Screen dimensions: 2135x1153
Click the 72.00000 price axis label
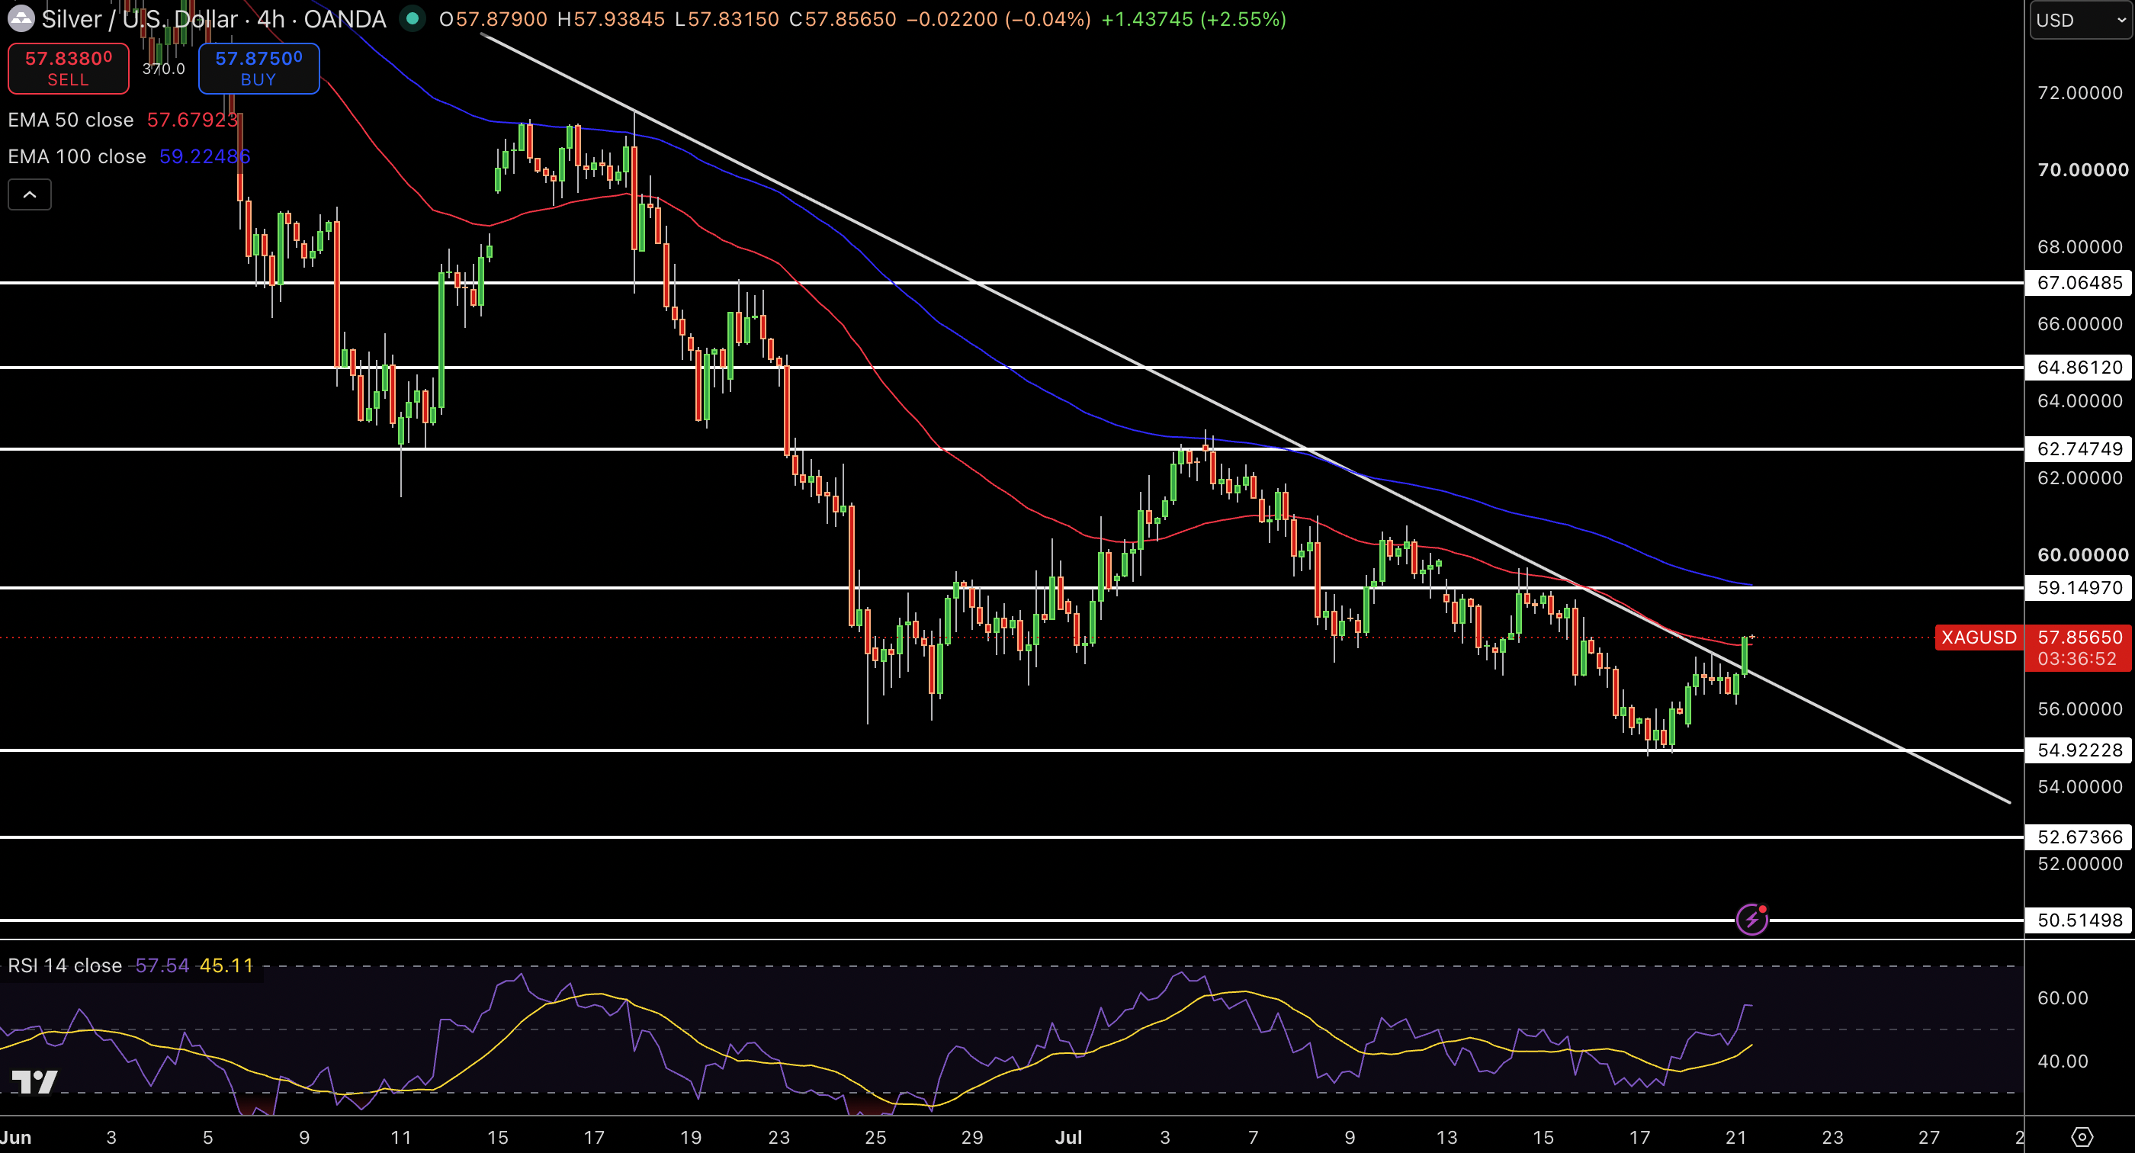tap(2080, 93)
